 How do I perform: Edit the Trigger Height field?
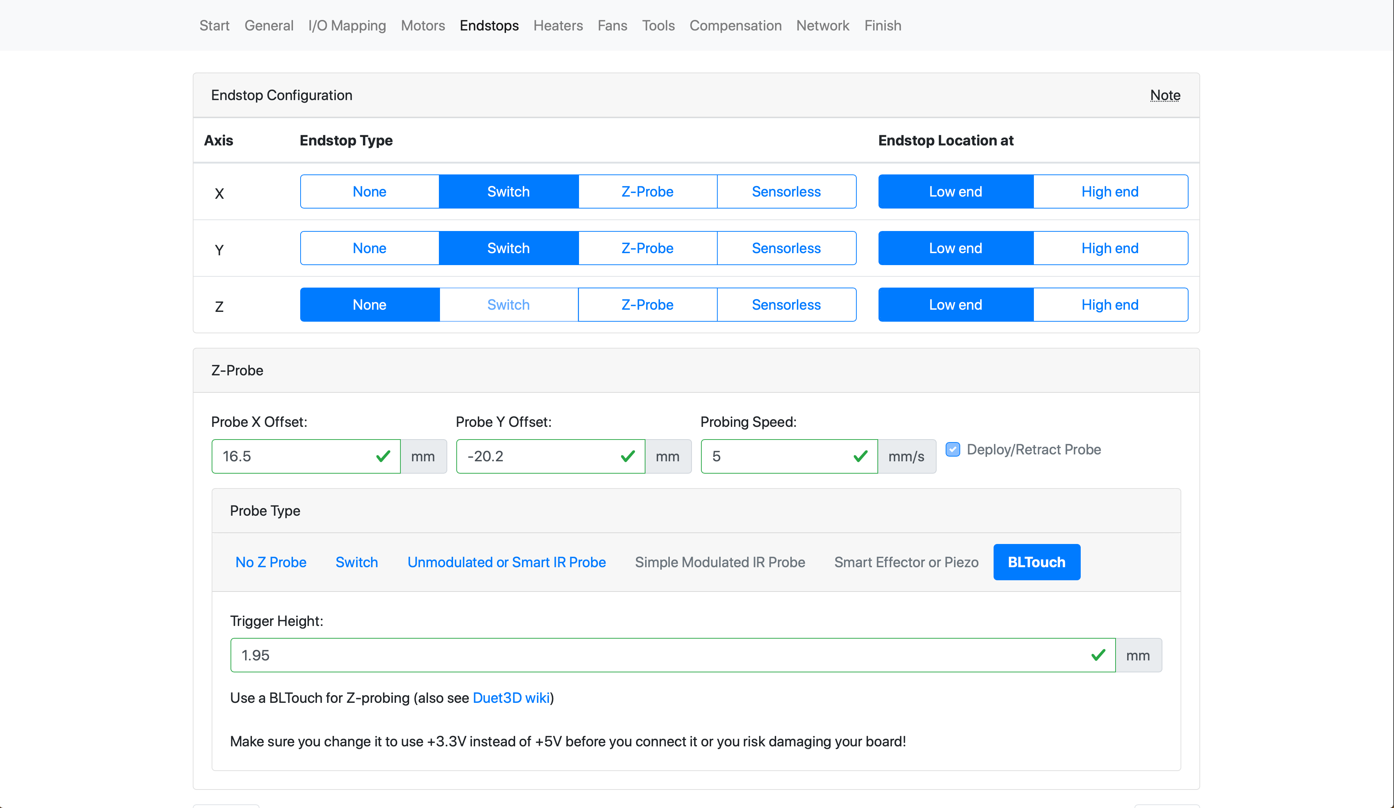[x=673, y=655]
